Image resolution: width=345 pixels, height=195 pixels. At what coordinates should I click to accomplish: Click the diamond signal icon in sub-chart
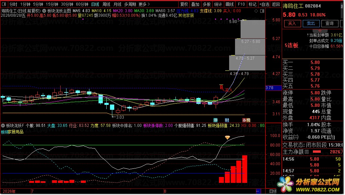[227, 138]
